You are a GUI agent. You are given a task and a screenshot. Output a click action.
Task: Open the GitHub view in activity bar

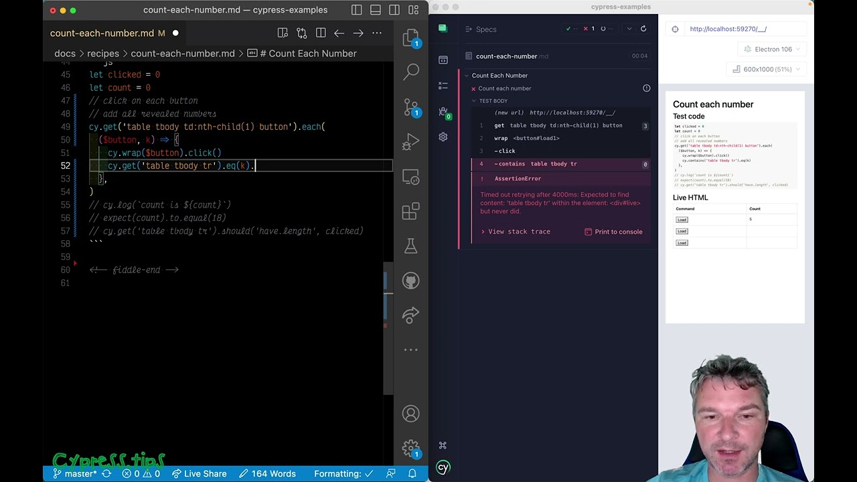[411, 280]
